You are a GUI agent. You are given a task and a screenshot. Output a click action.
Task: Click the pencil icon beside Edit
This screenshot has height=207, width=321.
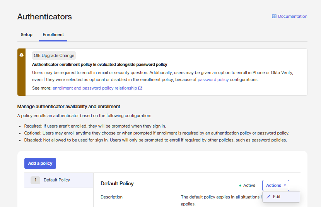(268, 197)
